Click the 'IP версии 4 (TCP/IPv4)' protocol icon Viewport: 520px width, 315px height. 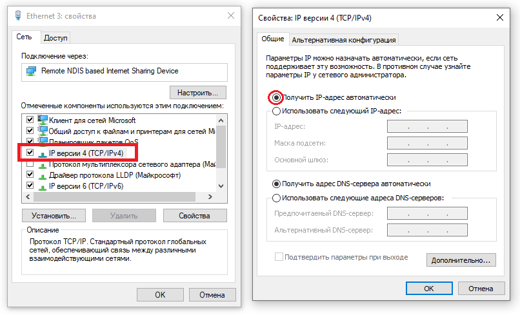coord(43,153)
